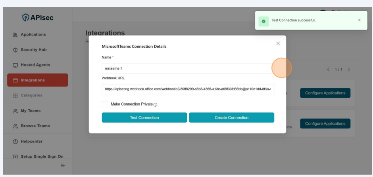
Task: Open the Integrations menu item
Action: coord(38,80)
